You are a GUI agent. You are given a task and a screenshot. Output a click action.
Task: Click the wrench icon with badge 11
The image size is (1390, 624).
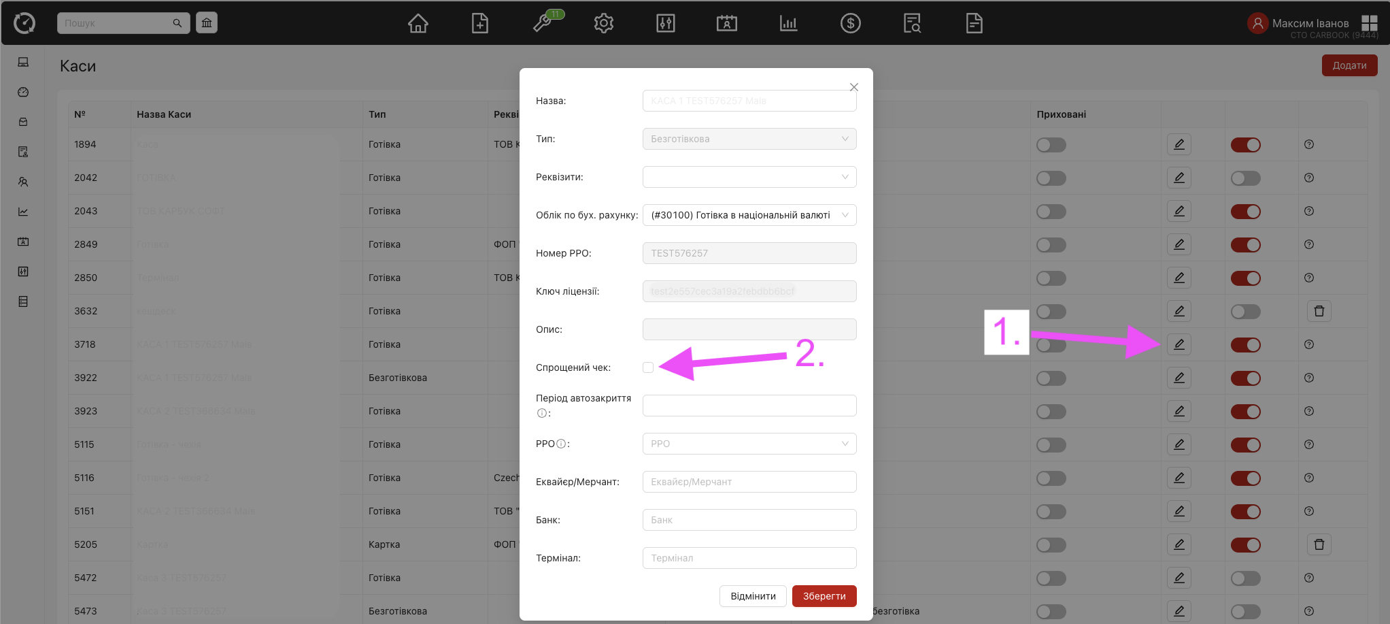(x=543, y=24)
